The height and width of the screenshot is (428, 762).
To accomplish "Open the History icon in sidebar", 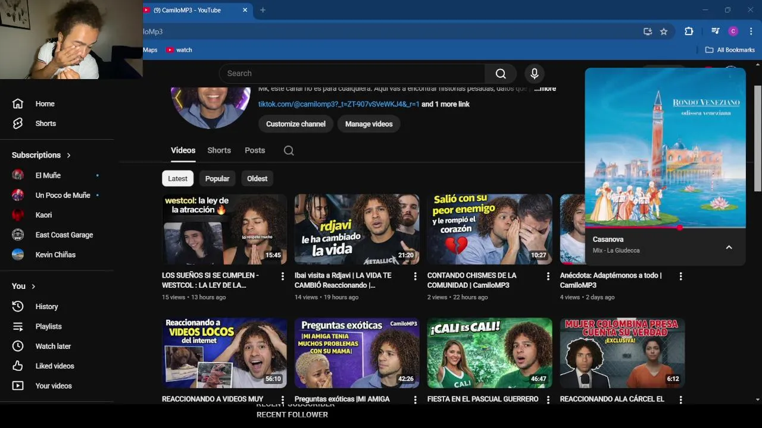I will tap(18, 306).
